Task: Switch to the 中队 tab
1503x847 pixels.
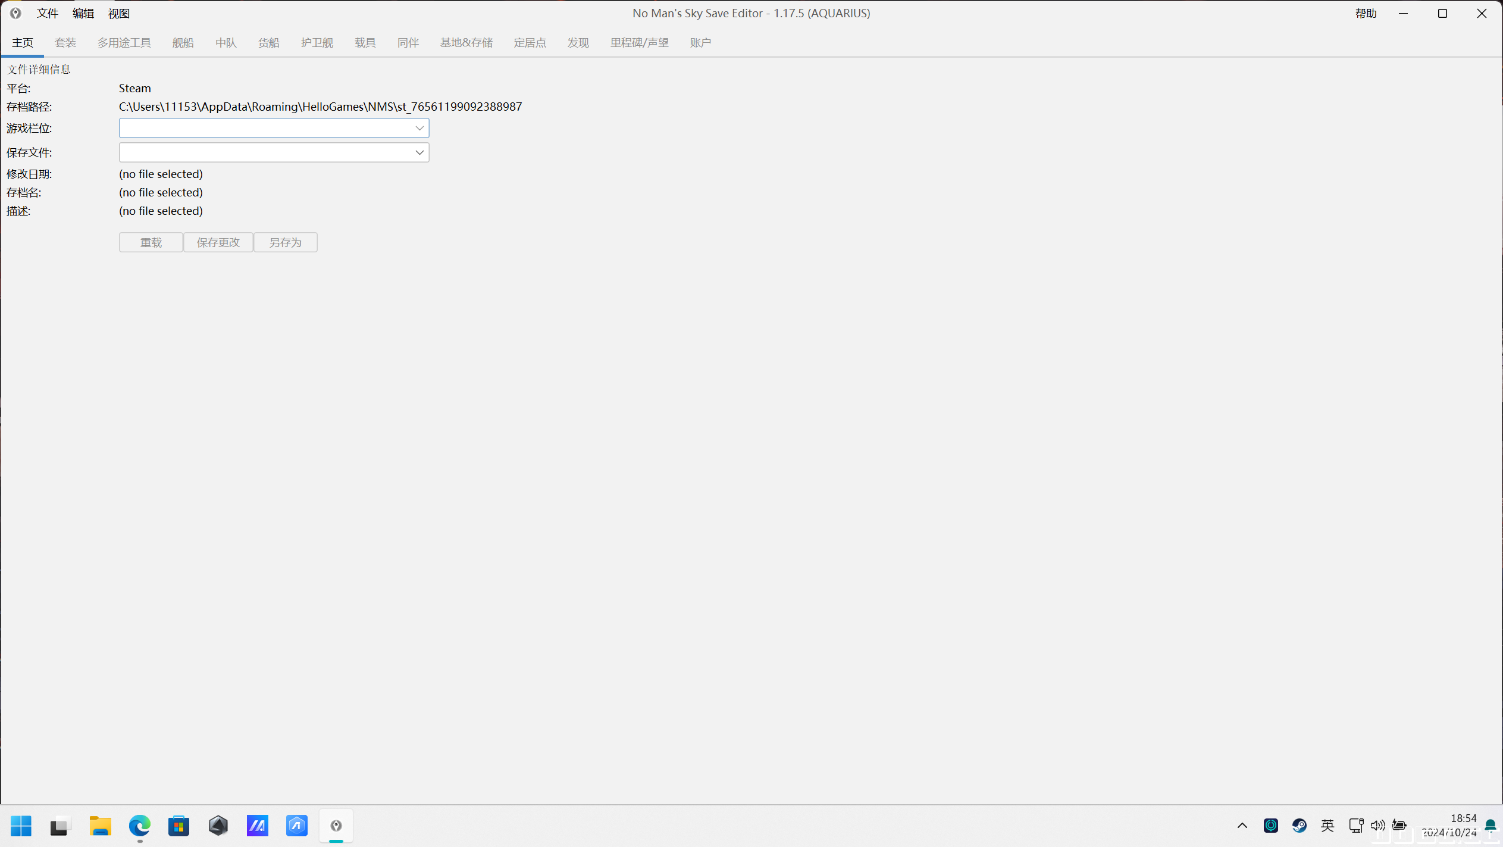Action: 226,43
